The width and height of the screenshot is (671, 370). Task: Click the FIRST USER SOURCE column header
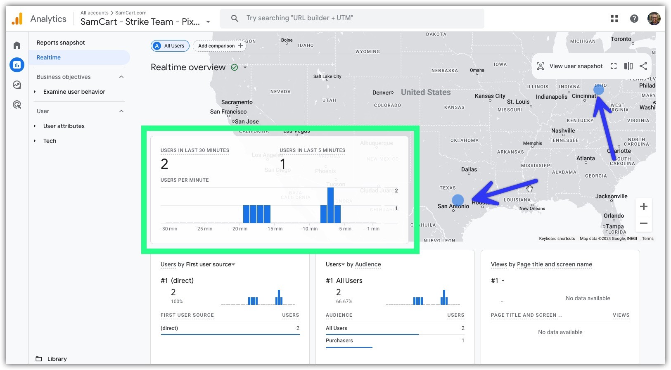(x=187, y=315)
